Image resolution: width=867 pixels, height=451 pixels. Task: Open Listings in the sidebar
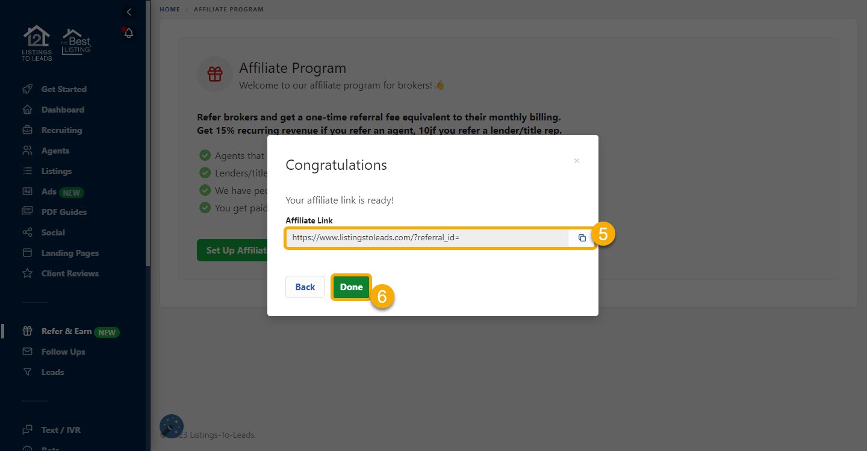point(56,171)
